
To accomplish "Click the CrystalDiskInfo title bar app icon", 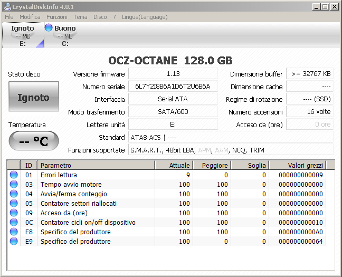I will (x=7, y=7).
